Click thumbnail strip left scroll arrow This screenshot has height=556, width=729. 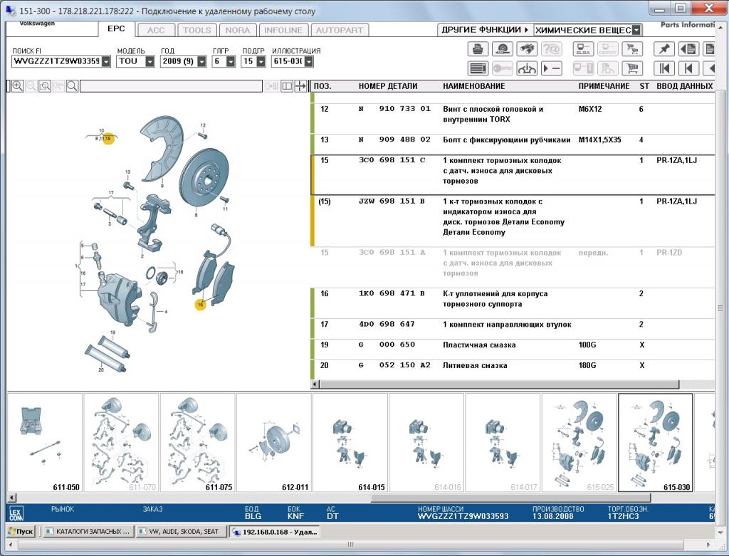point(12,498)
